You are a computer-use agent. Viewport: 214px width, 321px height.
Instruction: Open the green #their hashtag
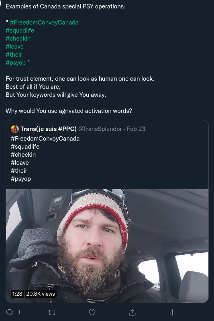(x=14, y=55)
